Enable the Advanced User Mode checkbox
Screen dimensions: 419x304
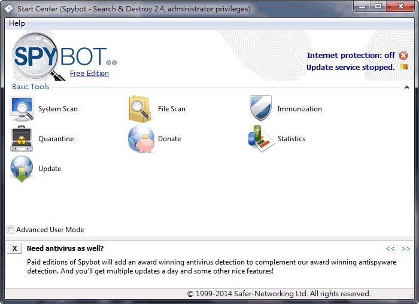(x=10, y=229)
